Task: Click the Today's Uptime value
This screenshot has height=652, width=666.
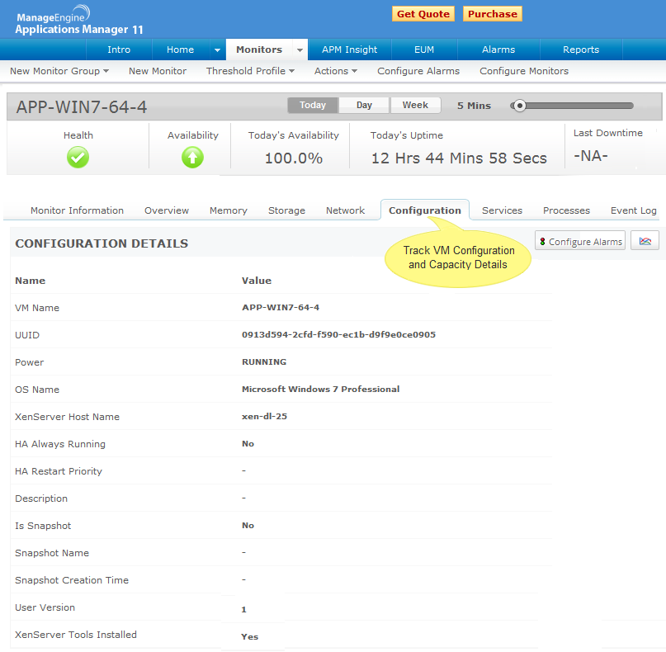Action: [459, 158]
